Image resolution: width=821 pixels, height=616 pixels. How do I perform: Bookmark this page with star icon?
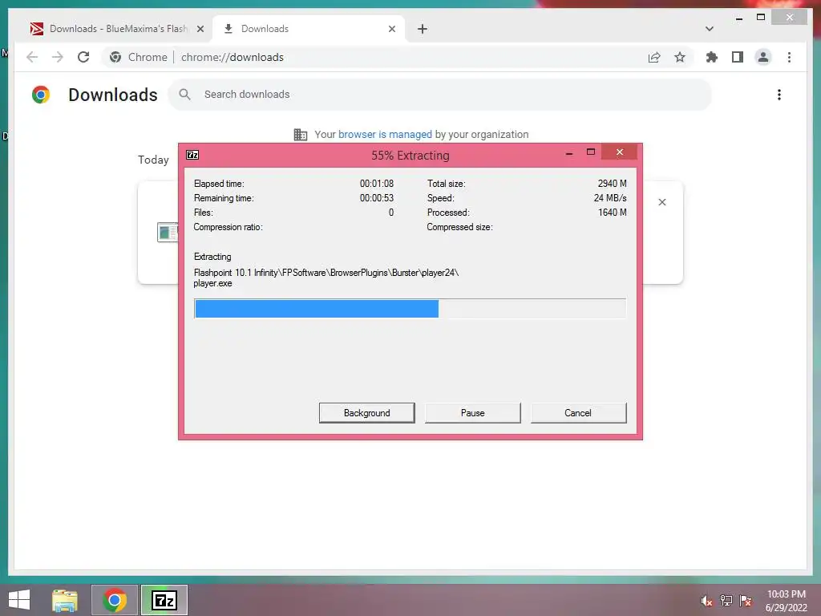pyautogui.click(x=680, y=57)
